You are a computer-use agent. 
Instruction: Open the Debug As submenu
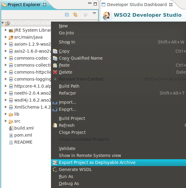coord(119,183)
